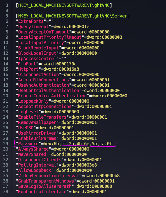Select the "RepeatControlAuthentication" entry
Image resolution: width=166 pixels, height=197 pixels.
pyautogui.click(x=71, y=96)
